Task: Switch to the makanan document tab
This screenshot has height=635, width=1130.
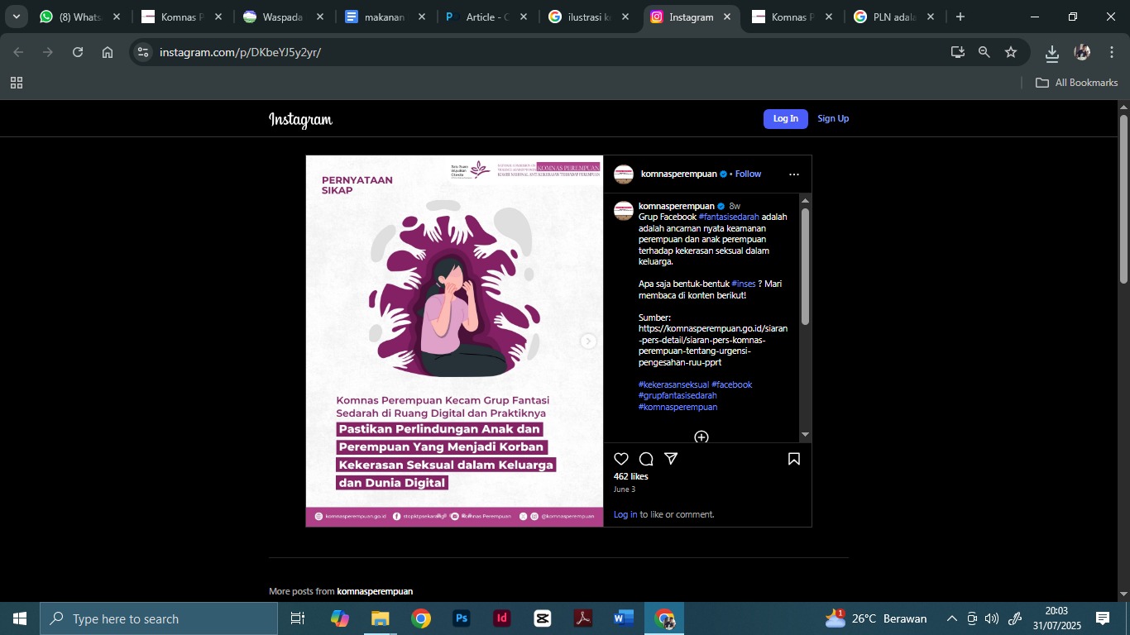Action: 385,17
